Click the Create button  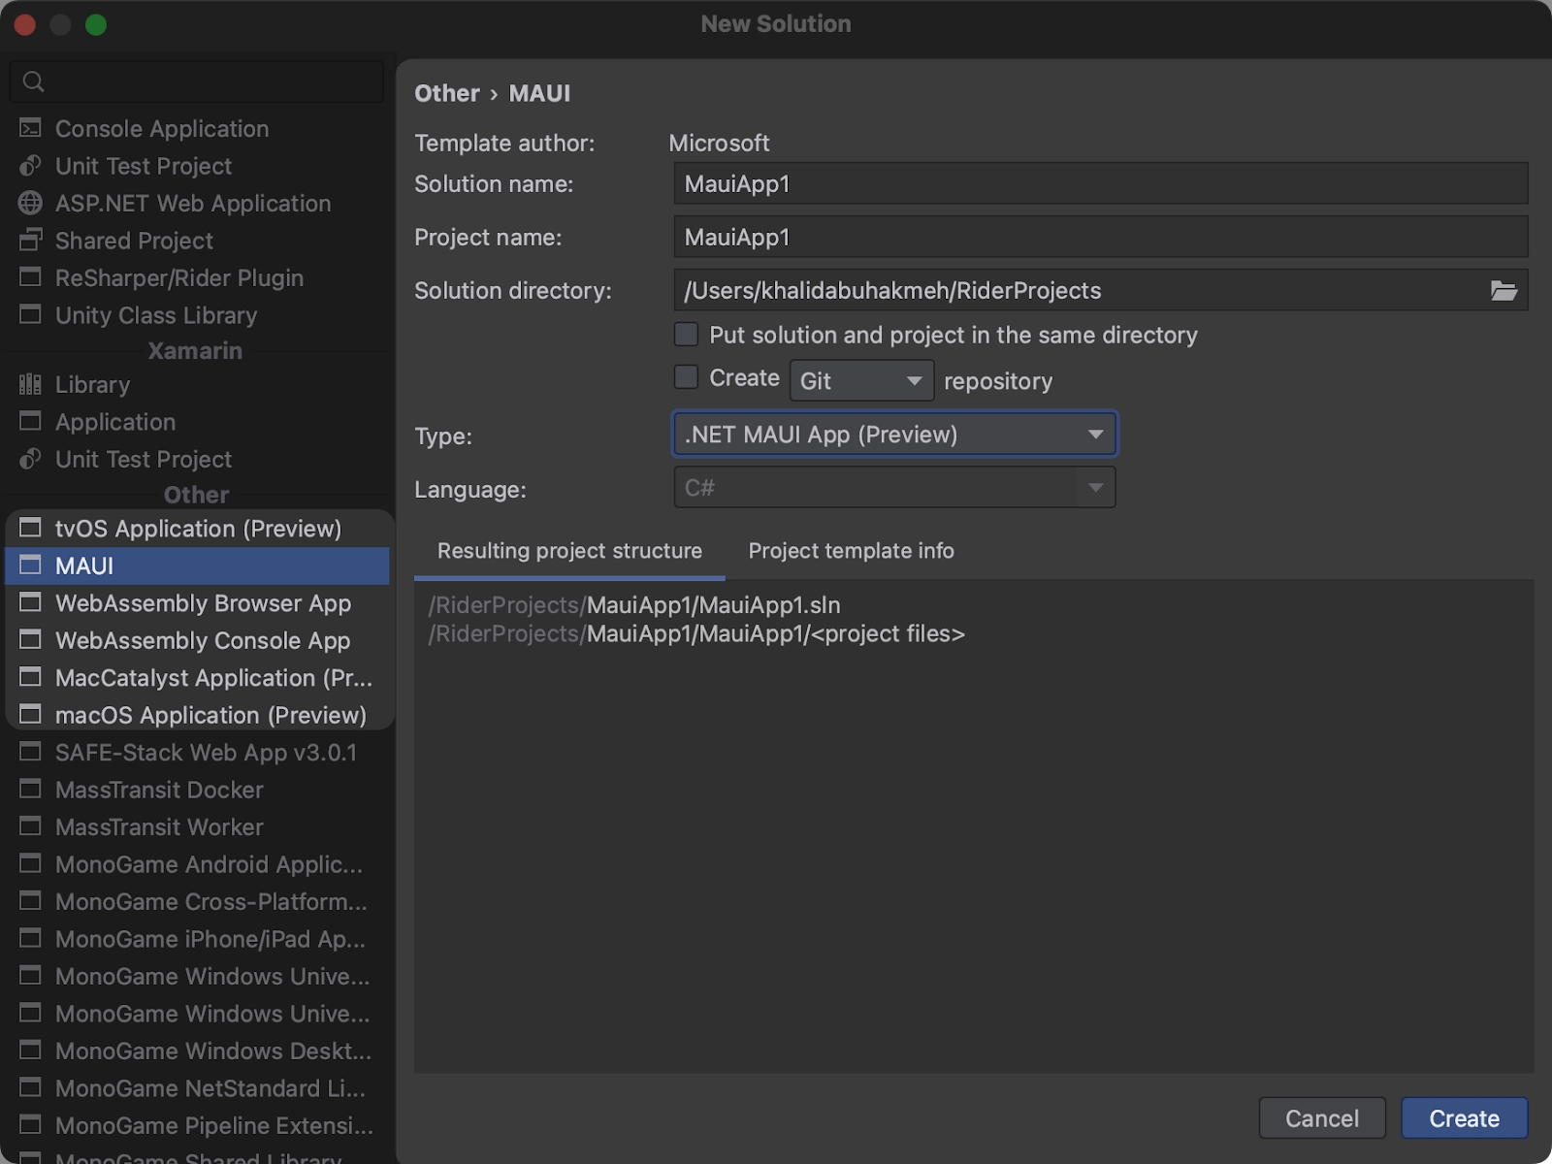(1464, 1117)
